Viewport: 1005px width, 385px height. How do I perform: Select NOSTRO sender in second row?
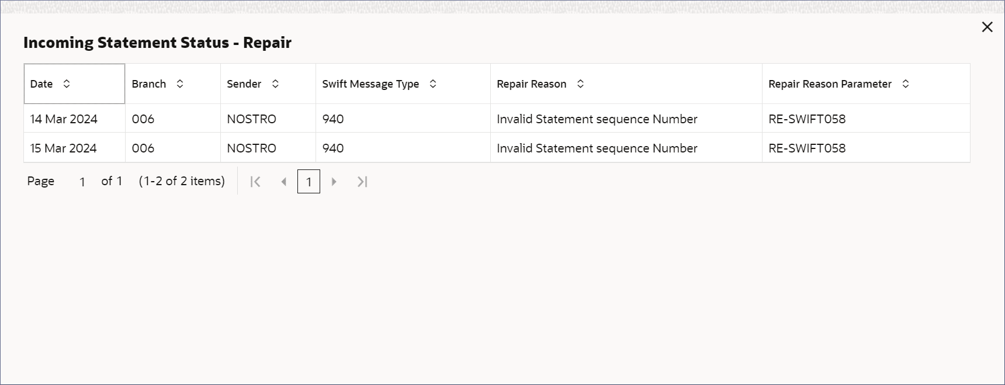click(x=251, y=148)
